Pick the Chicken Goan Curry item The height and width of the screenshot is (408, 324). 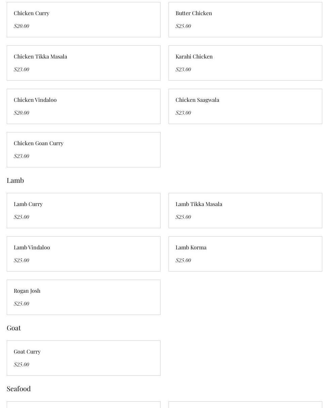click(84, 150)
